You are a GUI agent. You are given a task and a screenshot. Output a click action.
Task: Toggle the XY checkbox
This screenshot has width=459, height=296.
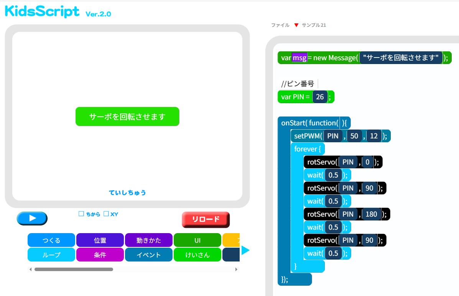[106, 214]
